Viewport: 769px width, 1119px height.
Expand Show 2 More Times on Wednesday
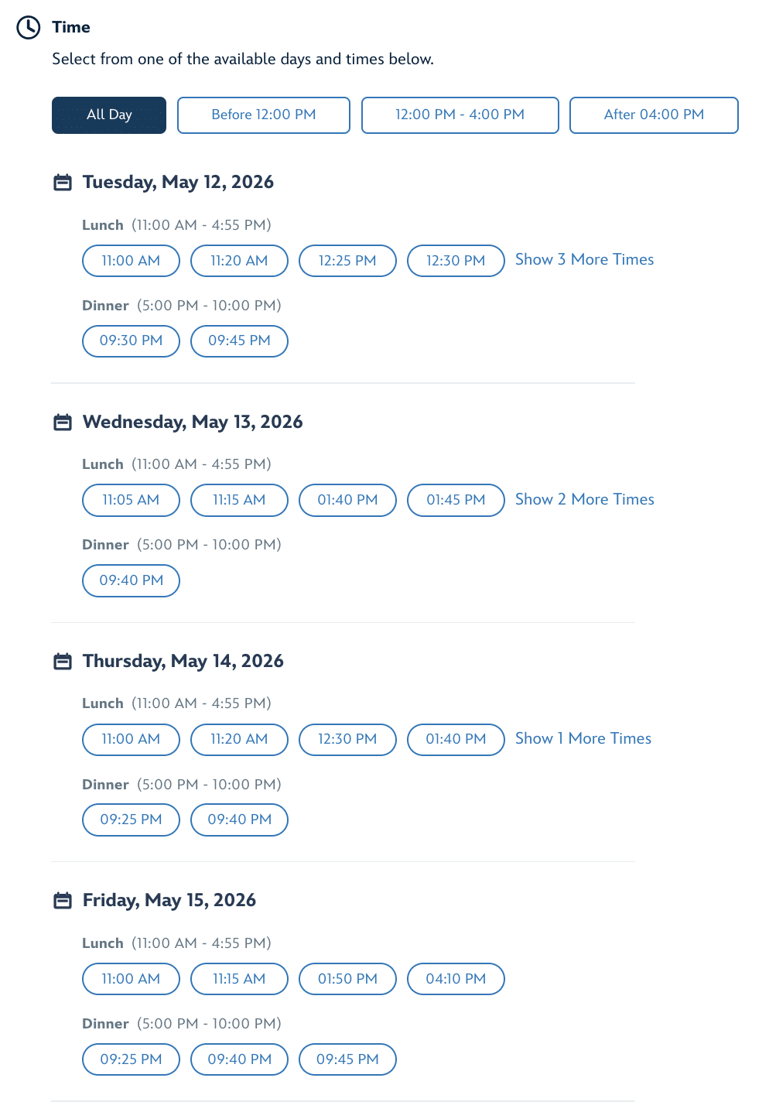pyautogui.click(x=584, y=500)
